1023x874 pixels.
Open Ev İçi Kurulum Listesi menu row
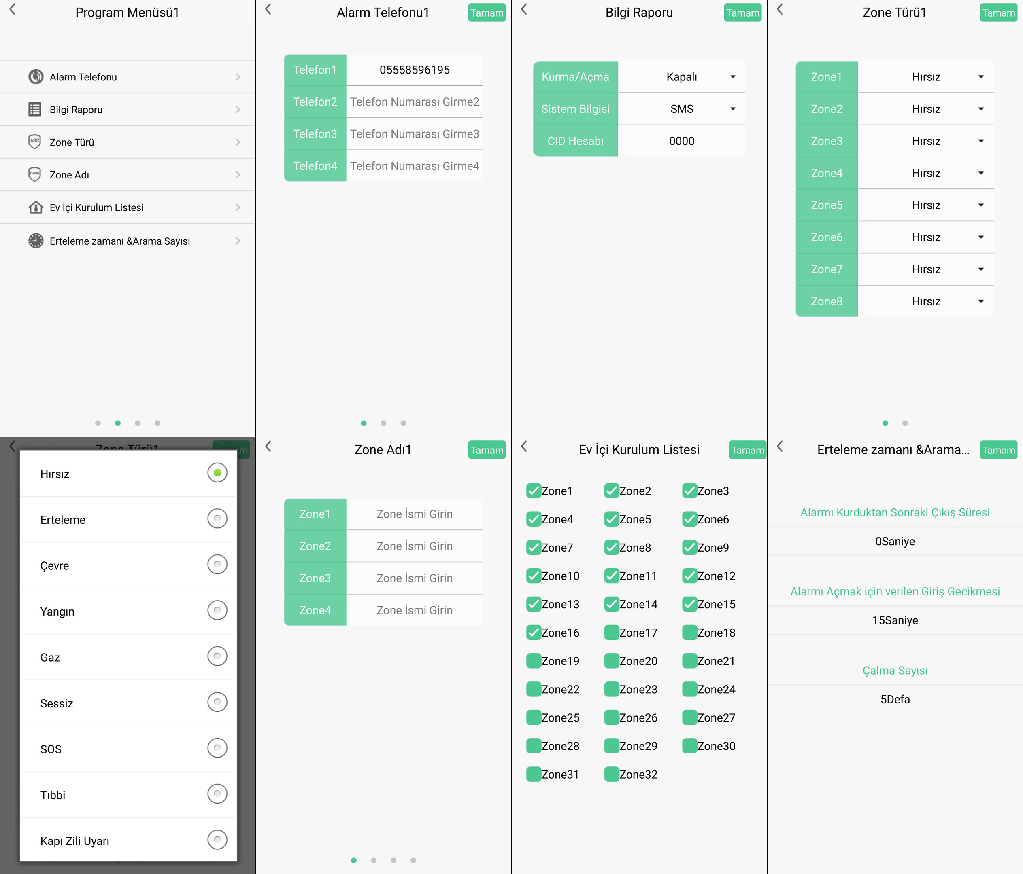[x=128, y=207]
